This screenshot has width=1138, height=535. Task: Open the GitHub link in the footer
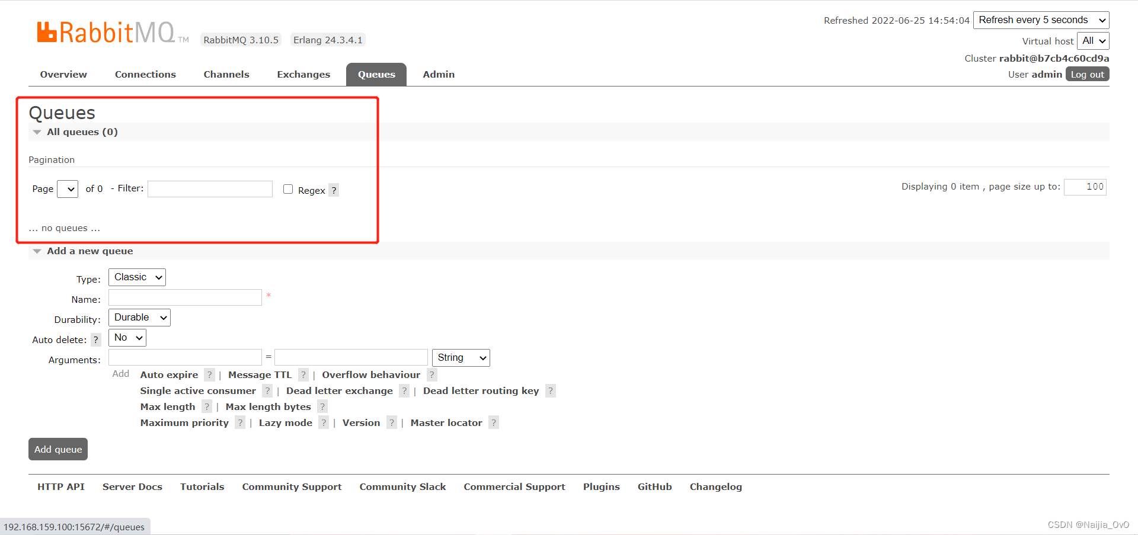tap(654, 486)
